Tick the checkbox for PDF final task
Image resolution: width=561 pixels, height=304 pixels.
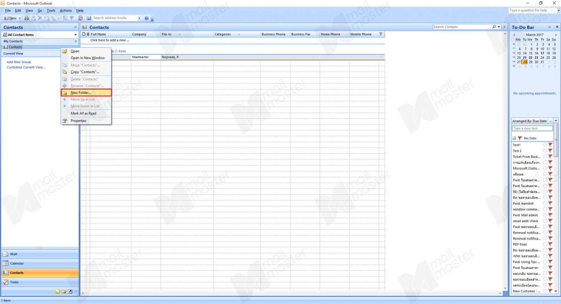(x=545, y=244)
